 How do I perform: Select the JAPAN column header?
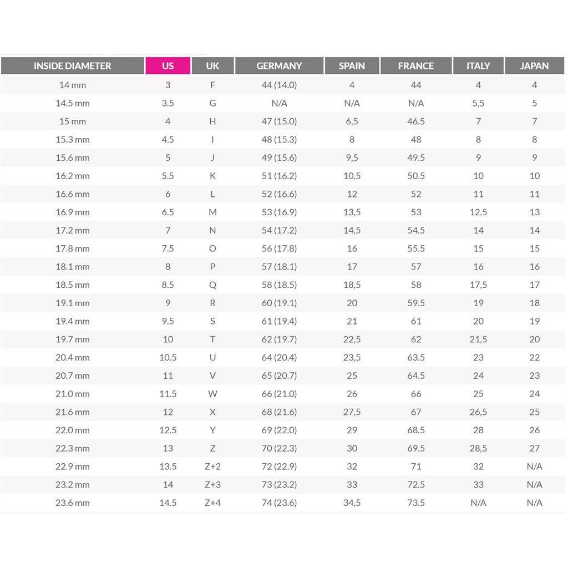[534, 65]
